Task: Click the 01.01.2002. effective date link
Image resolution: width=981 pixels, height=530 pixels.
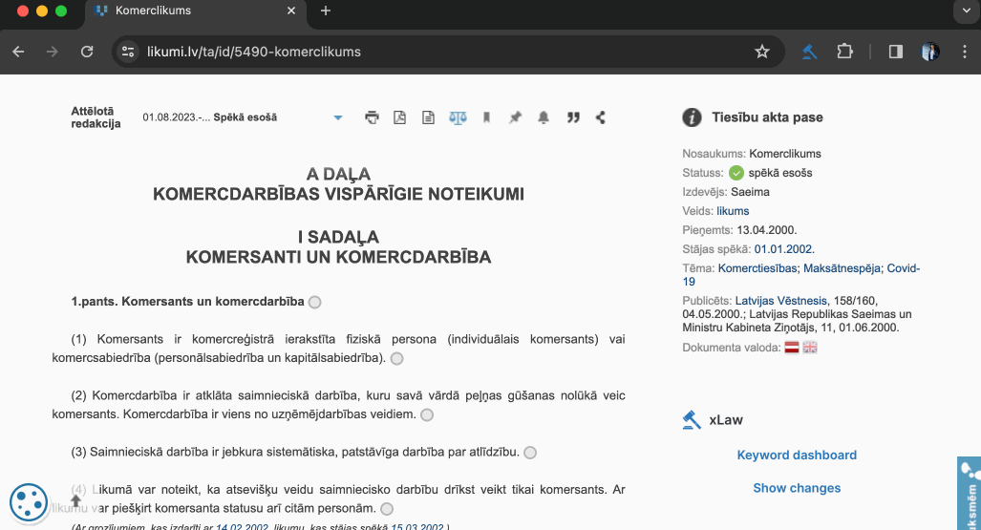Action: (784, 249)
